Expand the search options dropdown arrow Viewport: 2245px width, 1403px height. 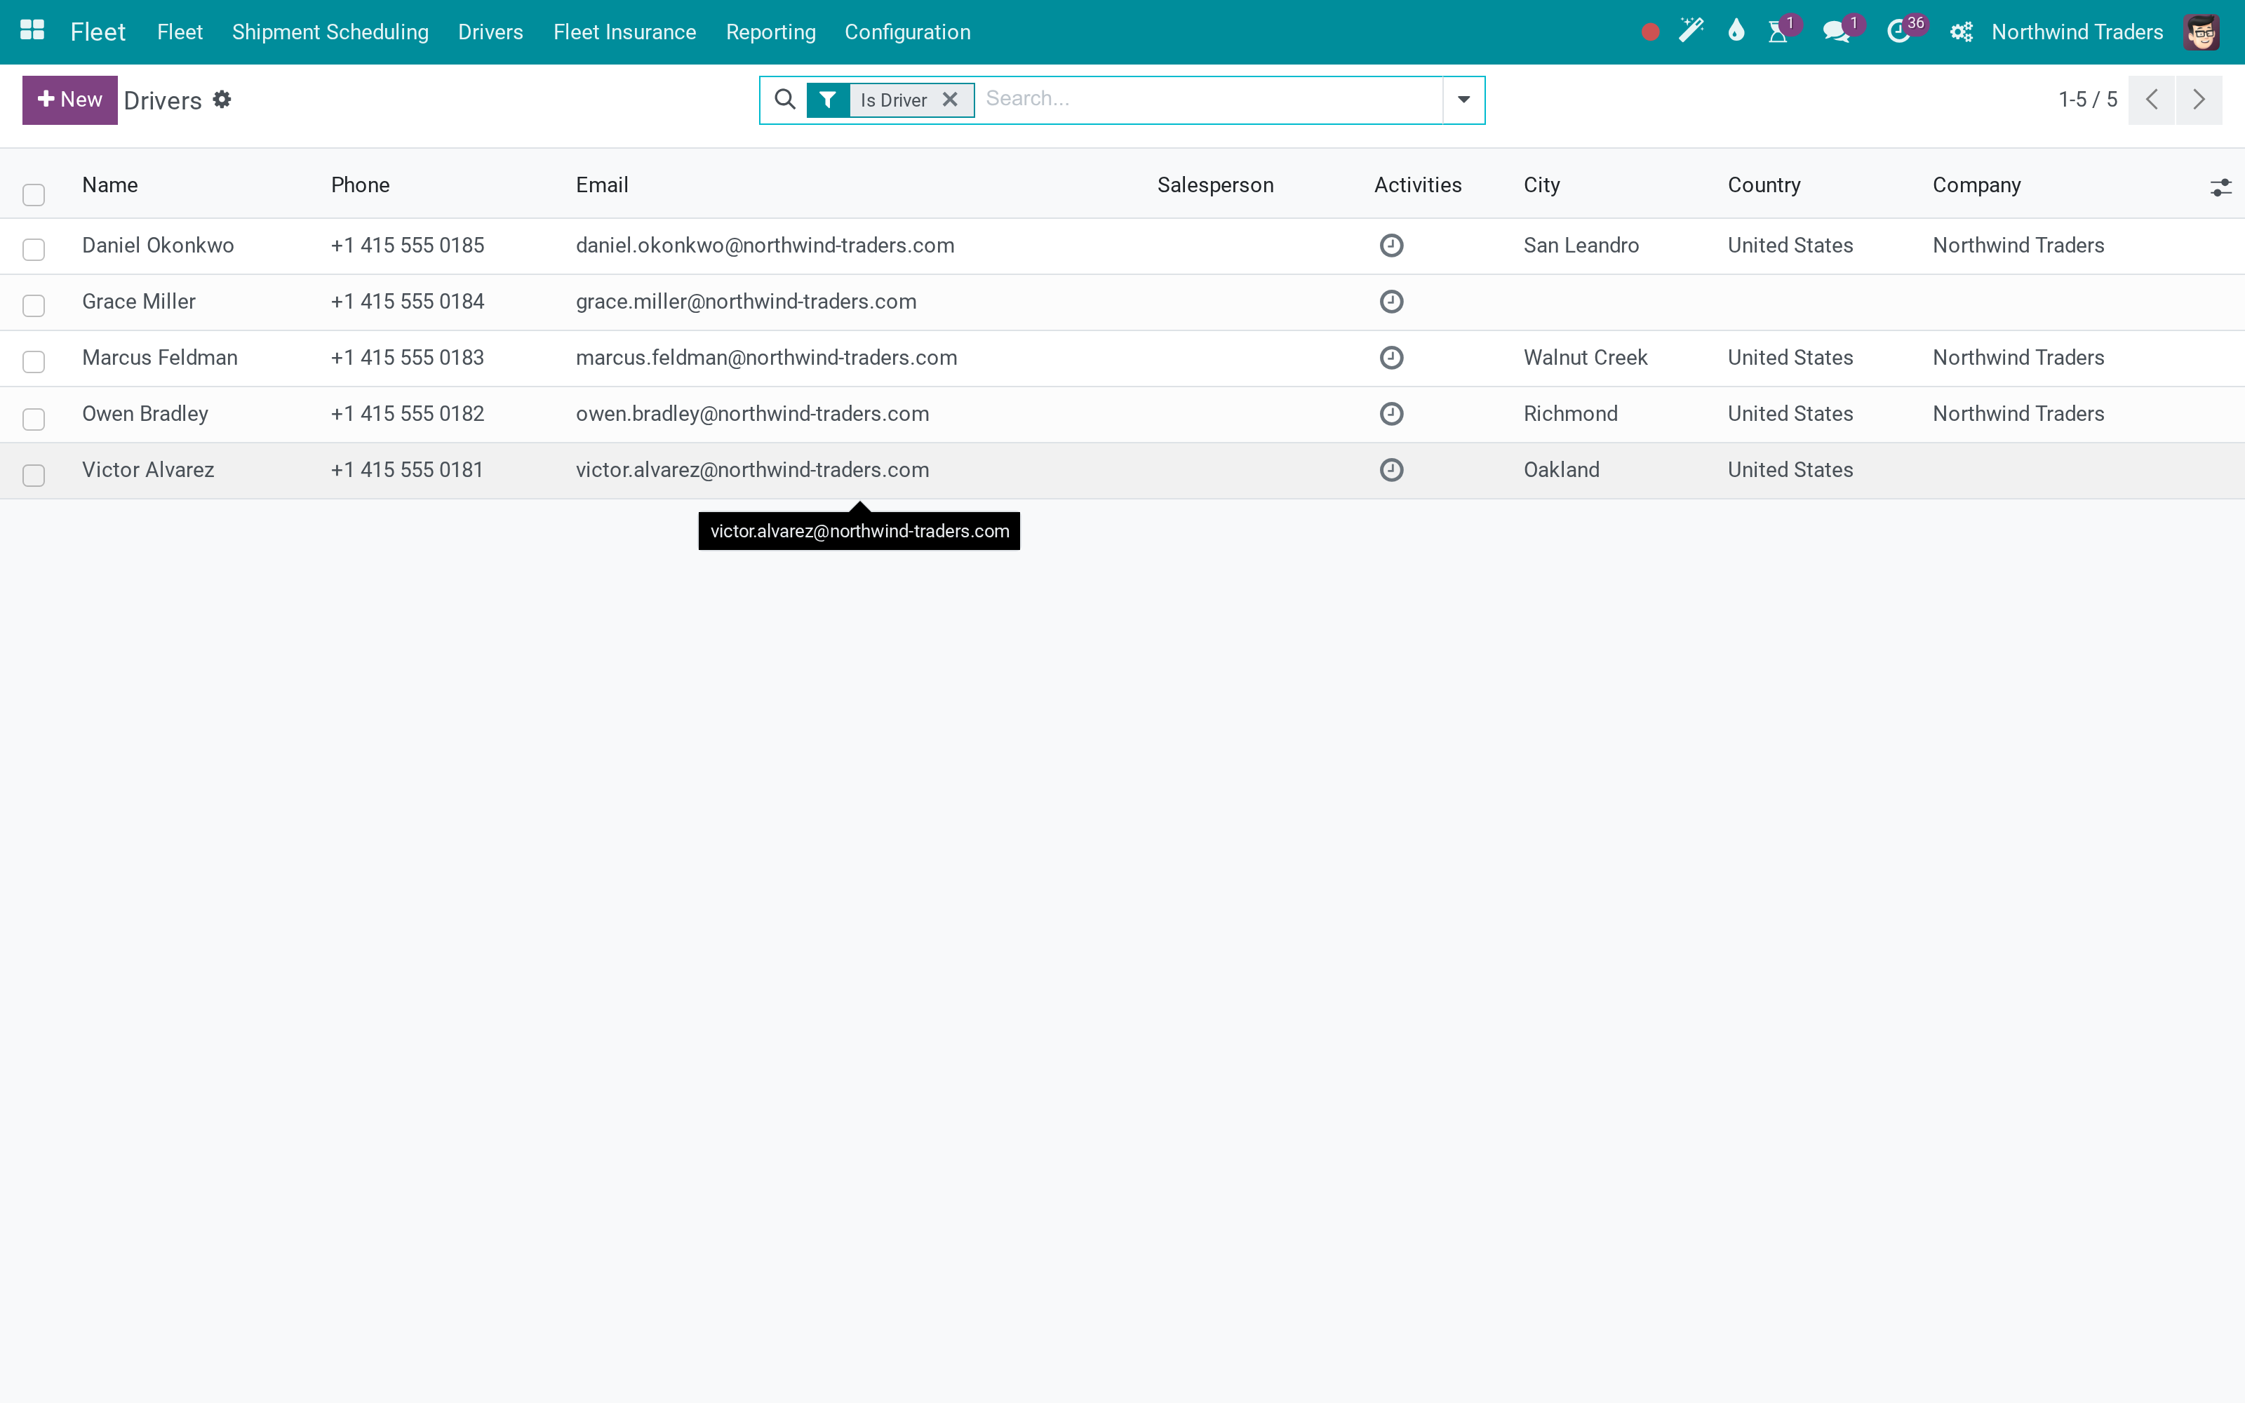point(1463,100)
